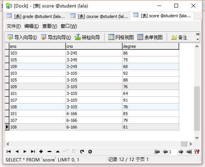Select degree cell with value 85
The width and height of the screenshot is (205, 167).
[151, 114]
